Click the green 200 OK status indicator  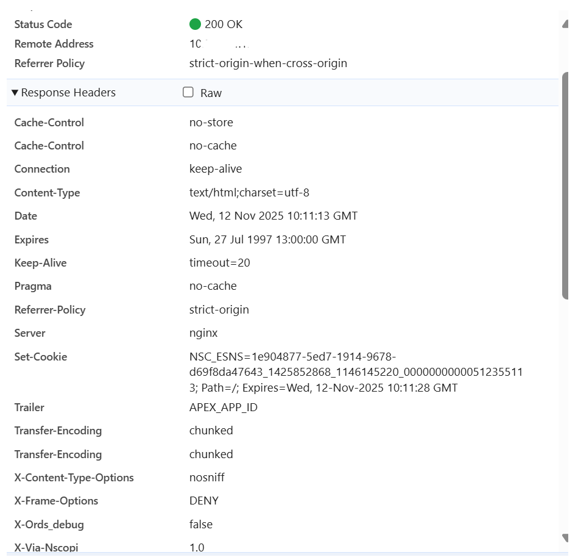[x=195, y=24]
